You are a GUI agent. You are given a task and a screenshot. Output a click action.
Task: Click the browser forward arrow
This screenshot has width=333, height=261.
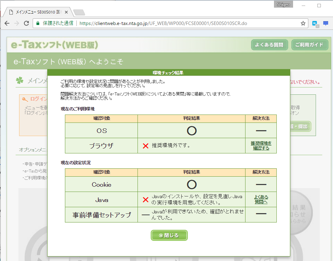point(17,23)
